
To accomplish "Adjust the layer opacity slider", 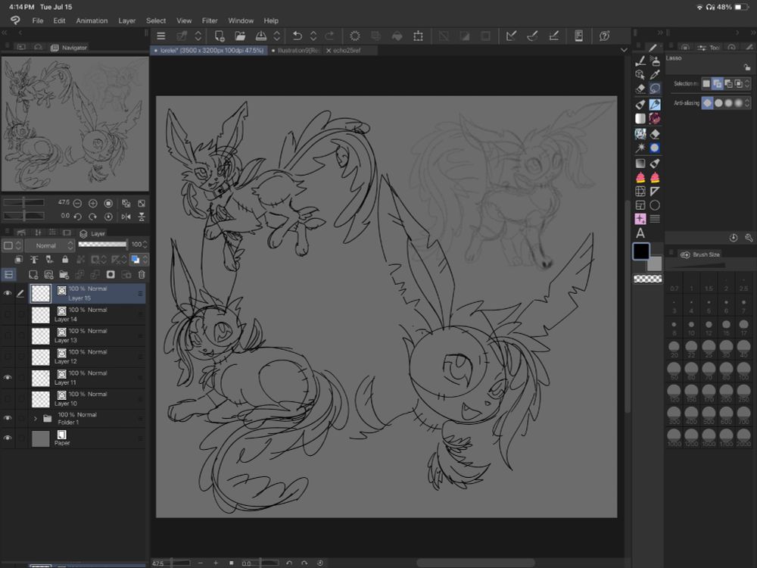I will [102, 245].
